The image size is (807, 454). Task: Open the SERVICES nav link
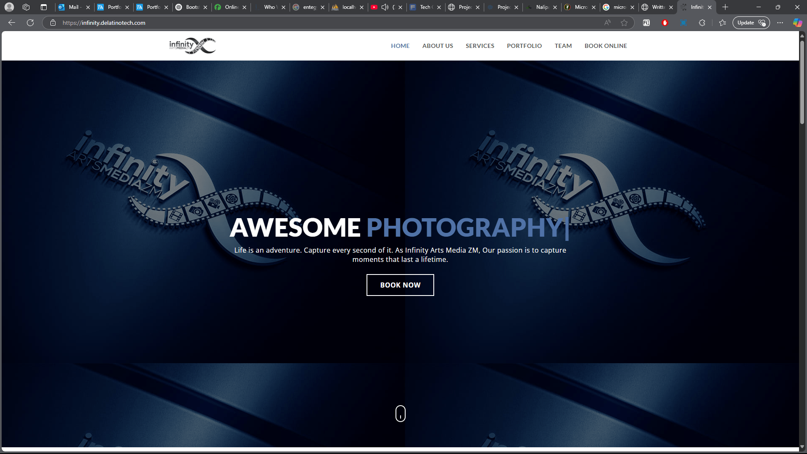[480, 46]
